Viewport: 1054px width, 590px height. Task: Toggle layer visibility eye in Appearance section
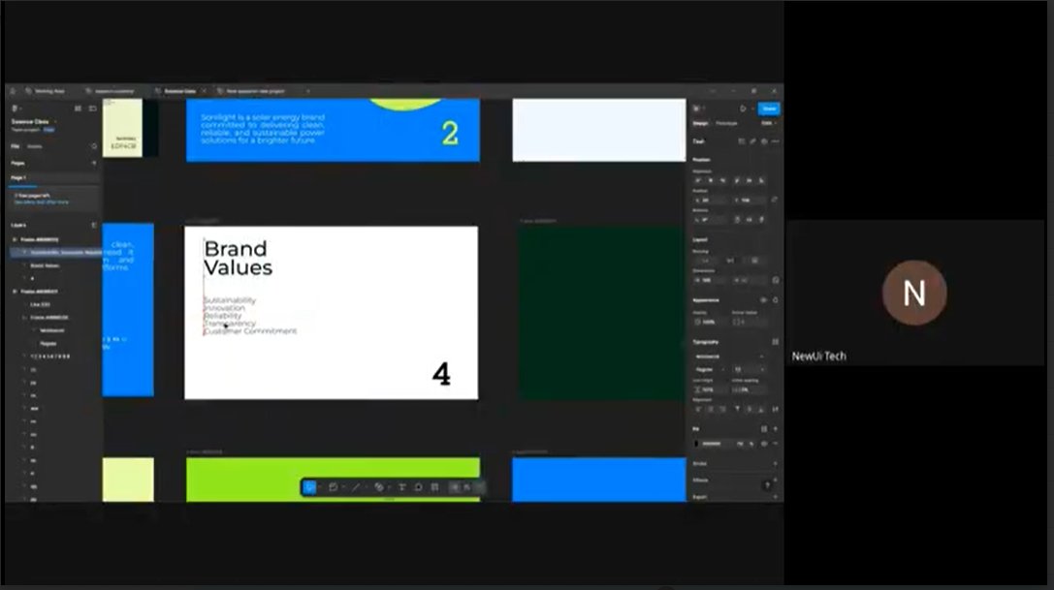[763, 300]
